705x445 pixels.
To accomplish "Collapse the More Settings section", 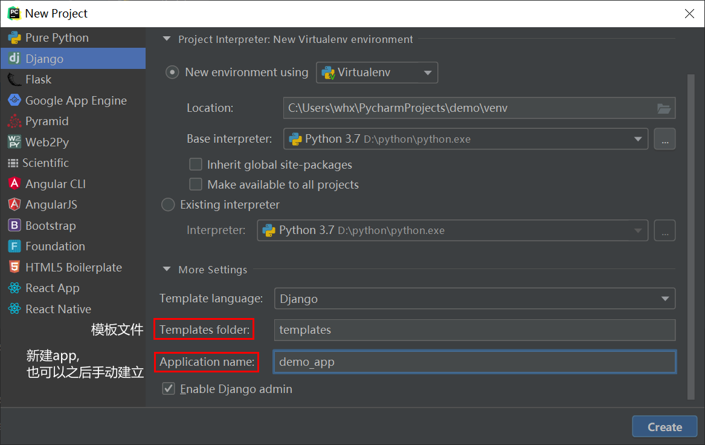I will coord(167,269).
